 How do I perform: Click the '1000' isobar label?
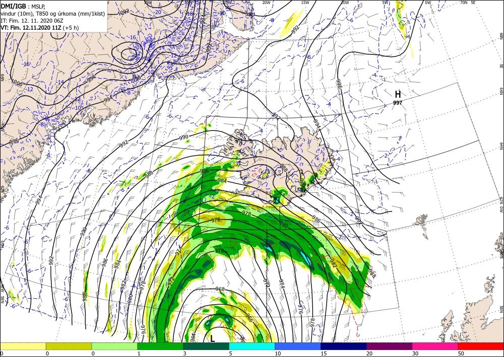point(16,83)
